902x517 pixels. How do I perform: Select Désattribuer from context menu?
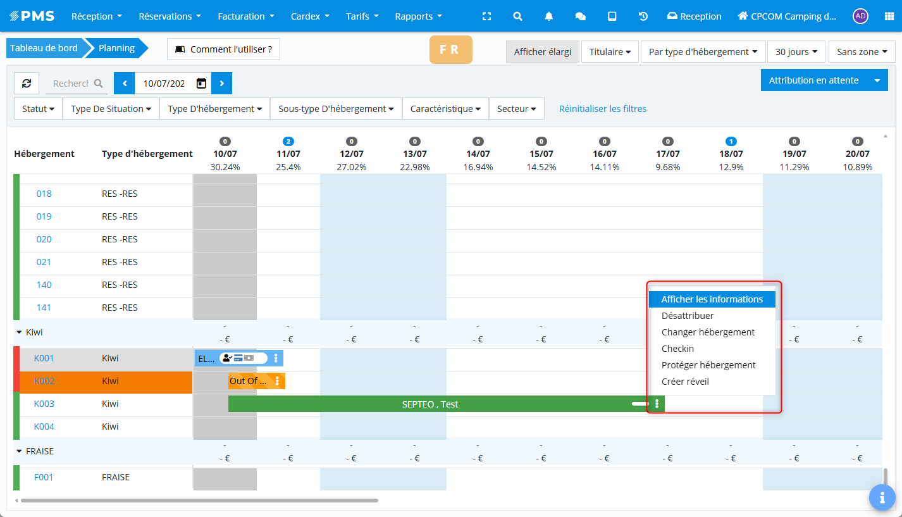(x=688, y=316)
